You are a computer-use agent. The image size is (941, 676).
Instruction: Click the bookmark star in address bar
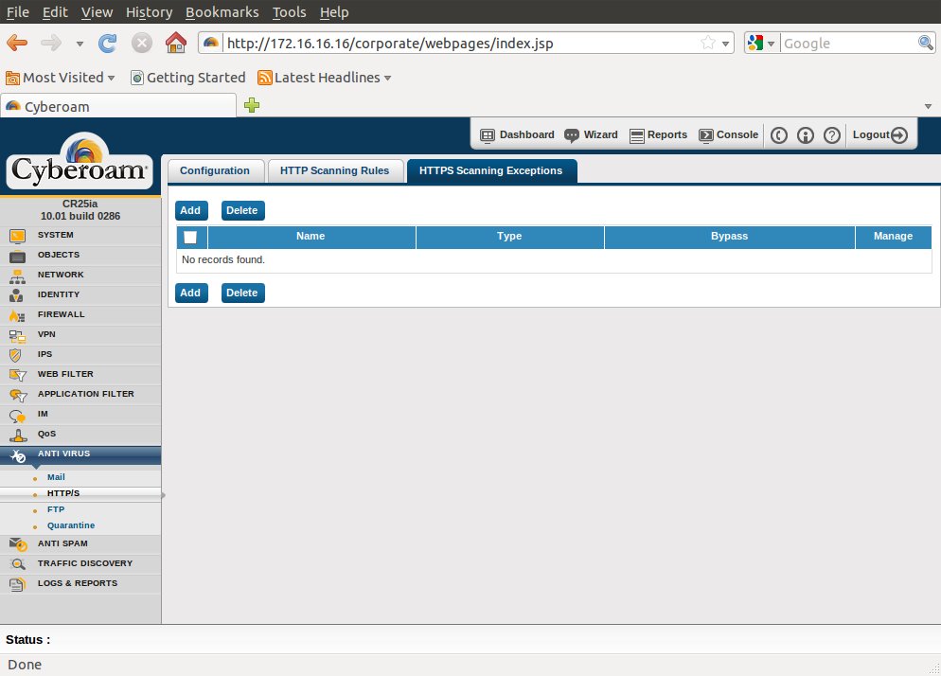(x=708, y=44)
